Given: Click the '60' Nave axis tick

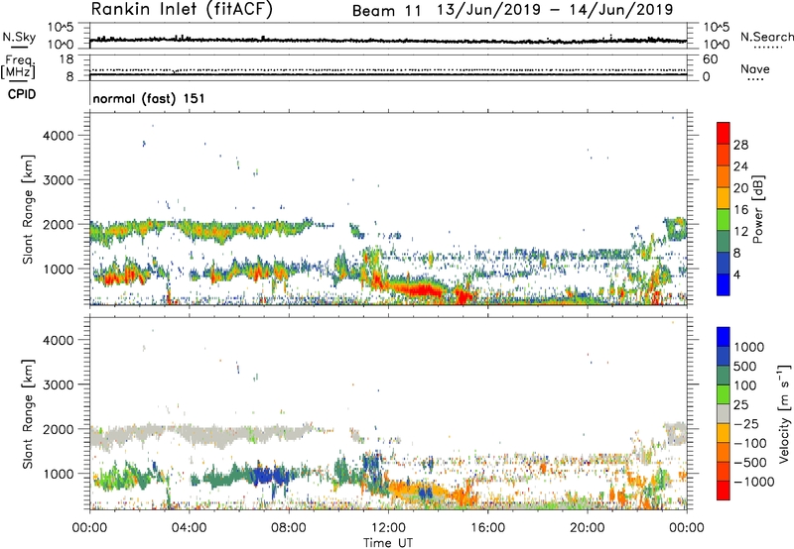Looking at the screenshot, I should pos(710,59).
